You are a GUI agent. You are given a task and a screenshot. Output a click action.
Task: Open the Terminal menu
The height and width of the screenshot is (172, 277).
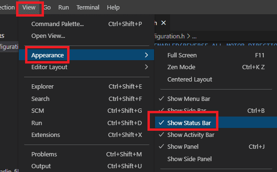coord(88,8)
